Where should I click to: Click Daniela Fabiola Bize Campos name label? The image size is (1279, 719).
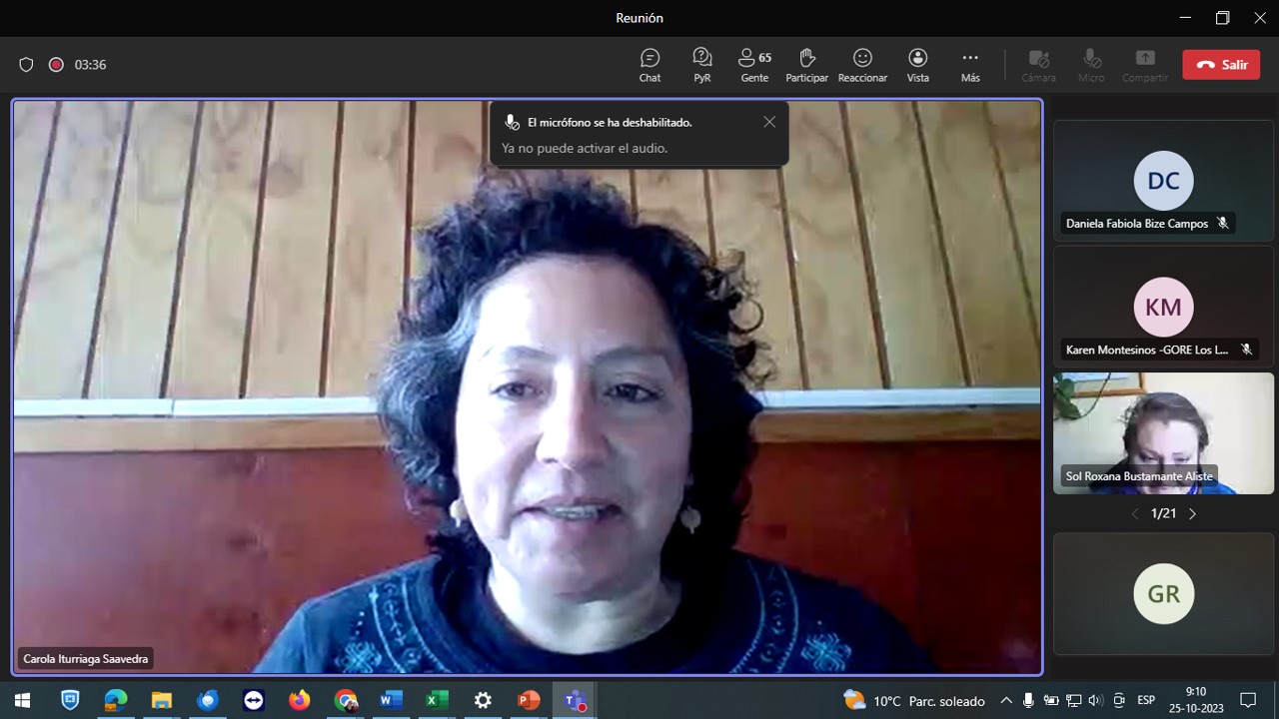tap(1137, 224)
